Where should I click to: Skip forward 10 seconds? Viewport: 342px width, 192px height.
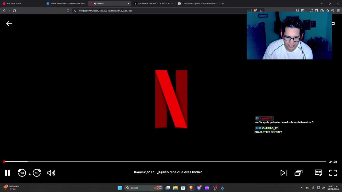pyautogui.click(x=37, y=173)
